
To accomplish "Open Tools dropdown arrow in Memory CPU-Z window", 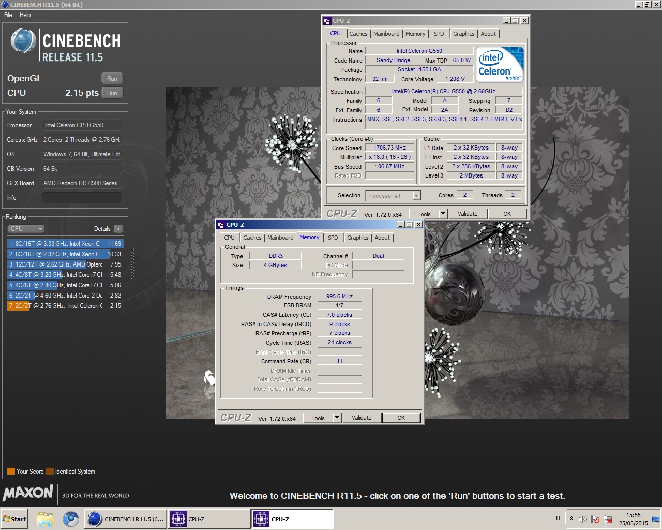I will pos(337,418).
